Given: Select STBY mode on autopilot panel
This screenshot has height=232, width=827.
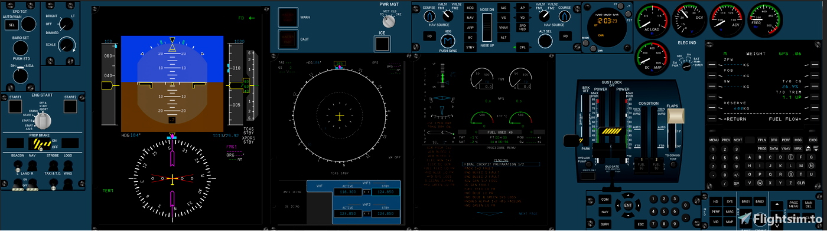Looking at the screenshot, I should (470, 47).
